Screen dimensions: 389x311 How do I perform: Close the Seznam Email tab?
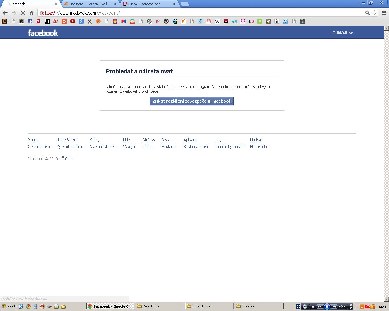[x=115, y=4]
